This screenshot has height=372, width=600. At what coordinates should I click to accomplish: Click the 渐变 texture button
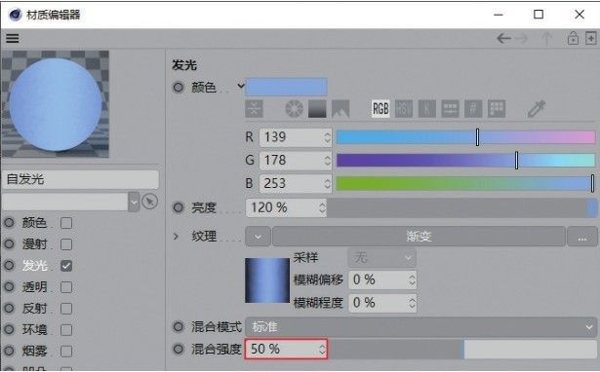point(419,237)
